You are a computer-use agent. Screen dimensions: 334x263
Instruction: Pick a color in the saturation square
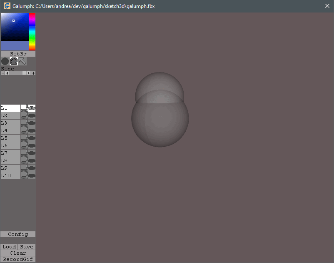click(15, 27)
